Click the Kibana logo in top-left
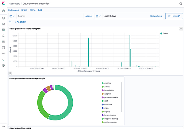This screenshot has width=184, height=129. (3, 3)
